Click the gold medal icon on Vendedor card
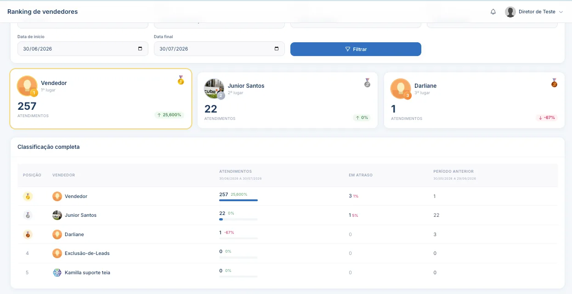This screenshot has width=572, height=294. coord(181,80)
